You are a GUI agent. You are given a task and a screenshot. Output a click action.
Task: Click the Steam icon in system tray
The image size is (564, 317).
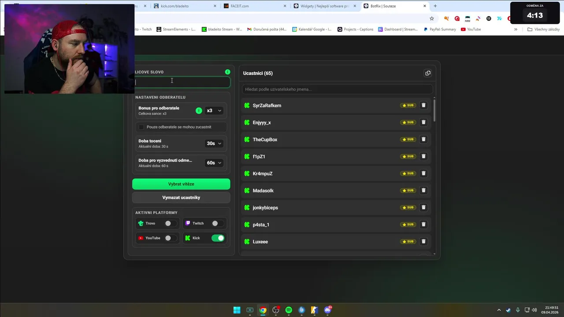(508, 310)
